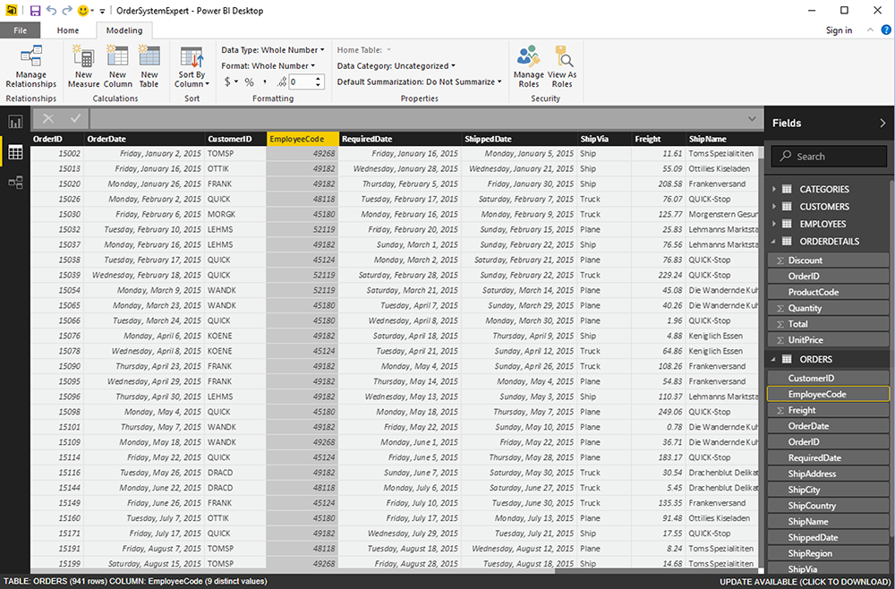Create a New Table
Viewport: 895px width, 589px height.
tap(149, 67)
